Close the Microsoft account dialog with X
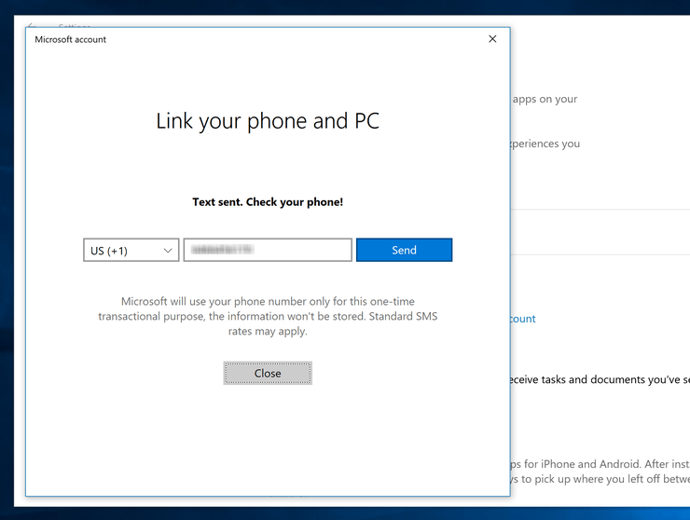 point(492,39)
